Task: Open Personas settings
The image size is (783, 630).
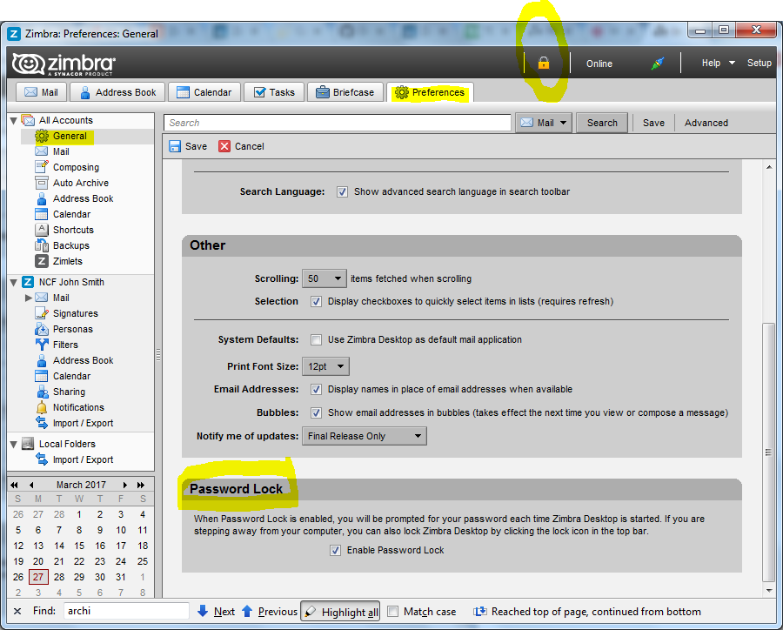Action: (73, 329)
